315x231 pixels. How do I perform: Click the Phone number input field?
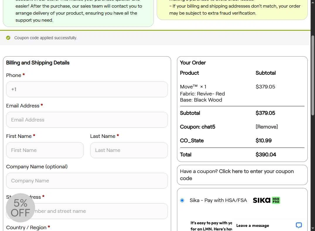click(x=87, y=89)
